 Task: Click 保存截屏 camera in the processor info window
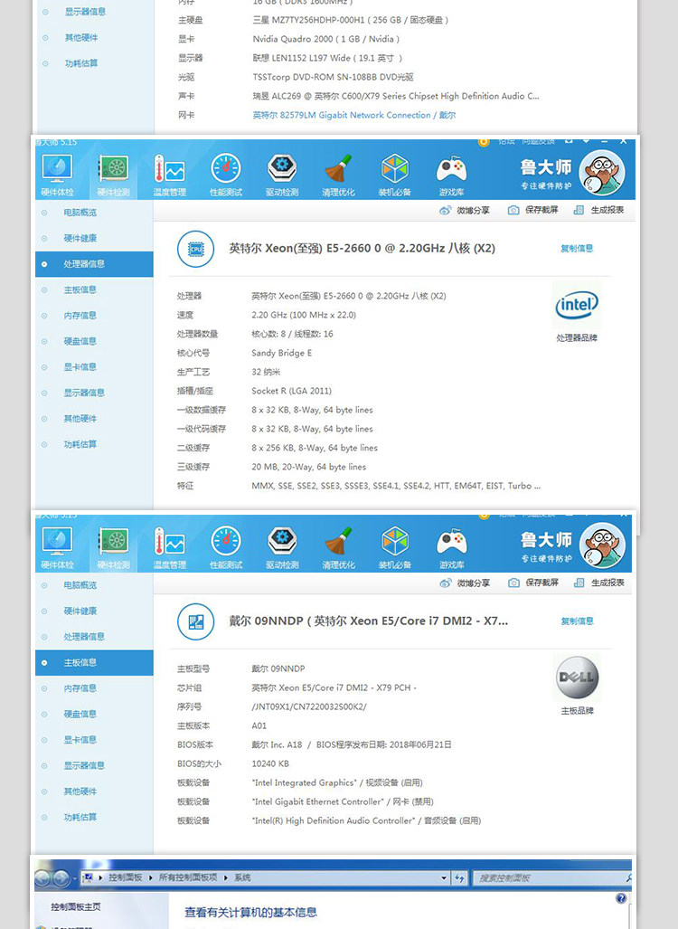533,211
